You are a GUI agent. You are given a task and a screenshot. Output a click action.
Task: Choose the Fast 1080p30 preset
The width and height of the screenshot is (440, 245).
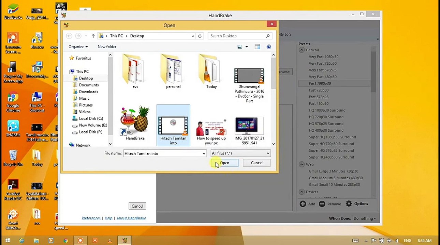pos(320,83)
